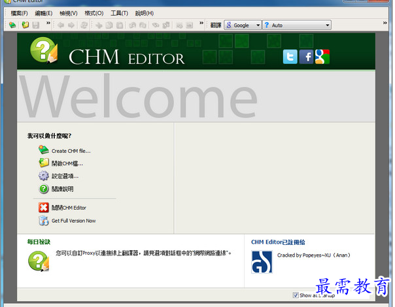Click the green book icon beside Create CHM file
Image resolution: width=395 pixels, height=307 pixels.
(x=44, y=150)
